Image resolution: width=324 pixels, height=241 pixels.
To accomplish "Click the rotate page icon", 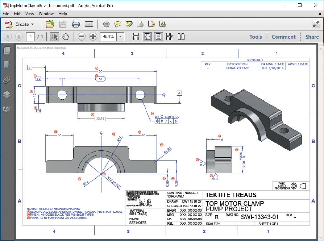I will tap(152, 24).
